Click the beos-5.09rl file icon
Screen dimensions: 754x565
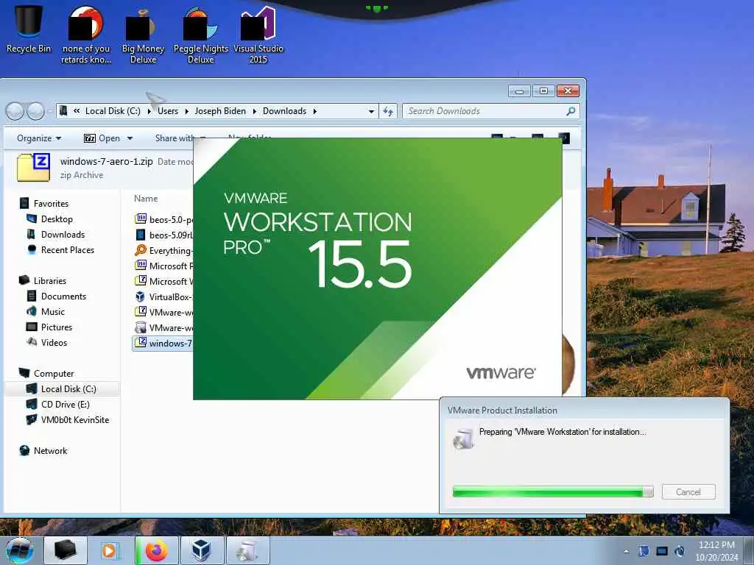(x=141, y=235)
